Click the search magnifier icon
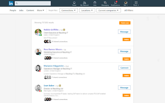This screenshot has height=103, width=165. pos(17,3)
